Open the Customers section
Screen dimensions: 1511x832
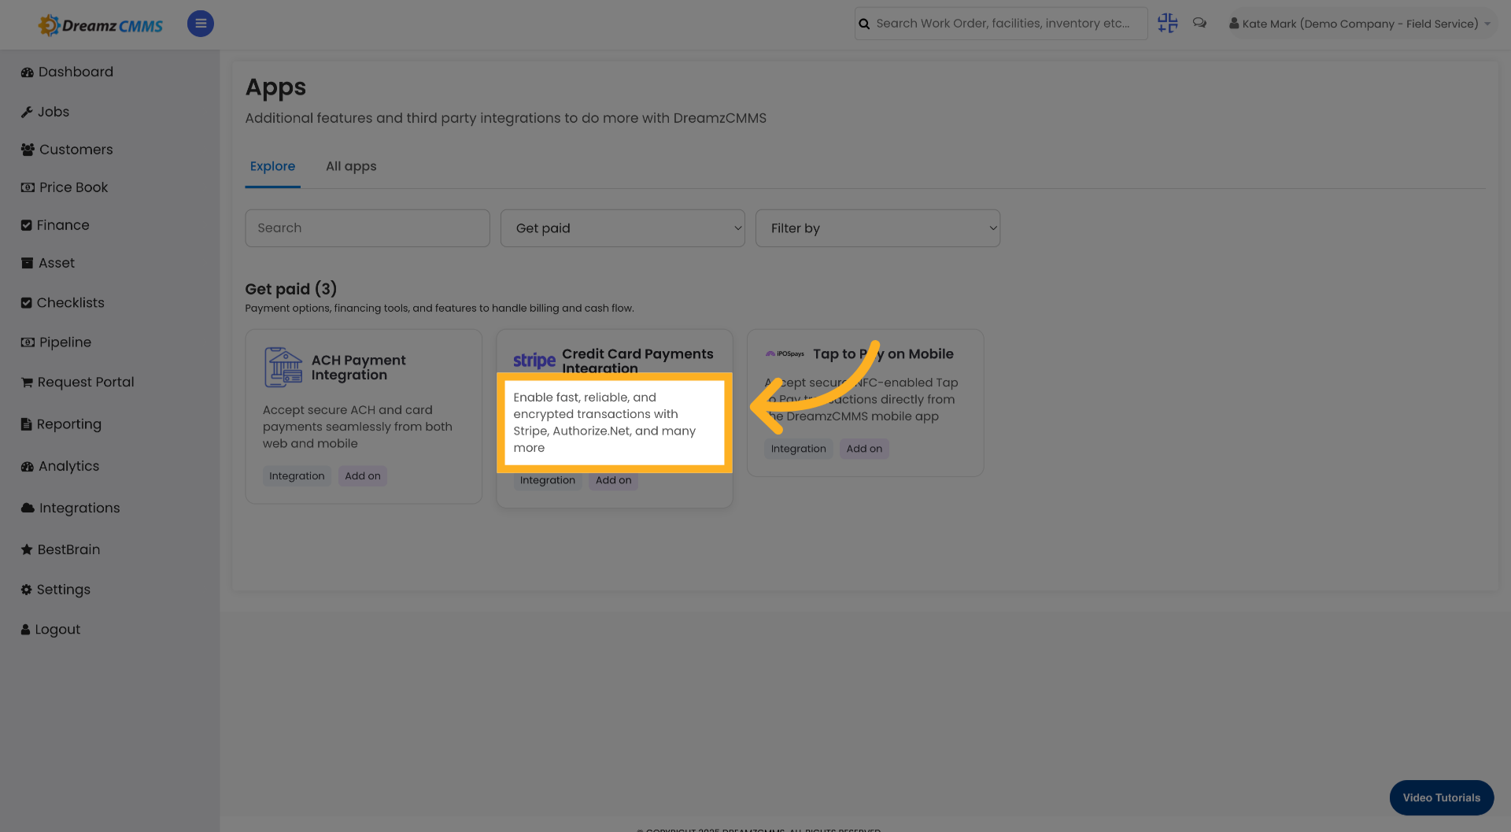click(x=76, y=149)
